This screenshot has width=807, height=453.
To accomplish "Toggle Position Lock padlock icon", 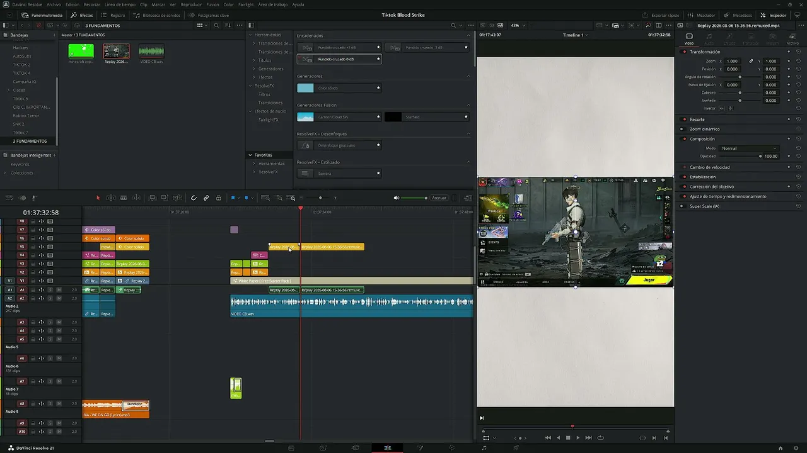I will [x=218, y=198].
